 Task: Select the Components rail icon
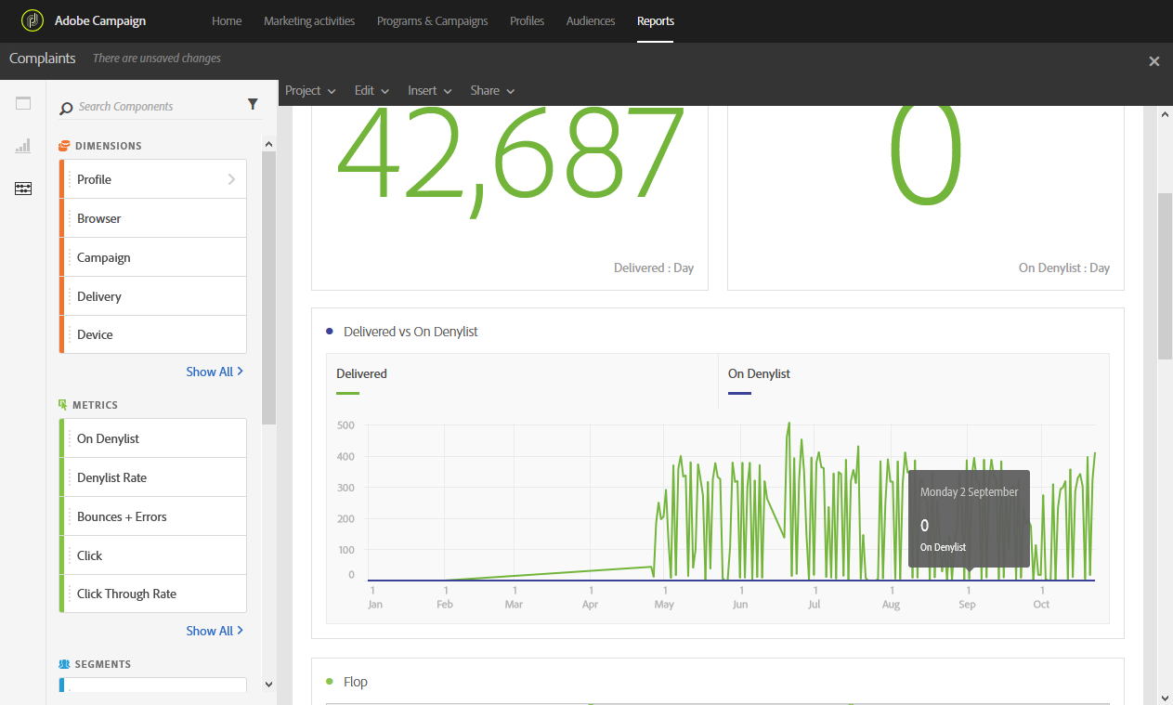(23, 189)
